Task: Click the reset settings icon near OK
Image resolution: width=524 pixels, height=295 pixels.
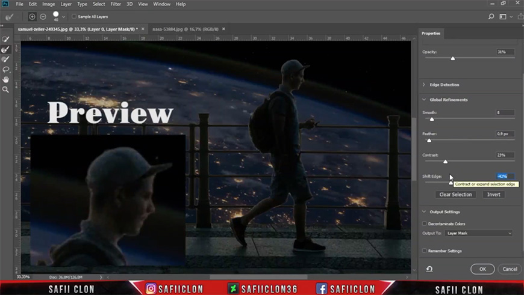Action: pos(429,269)
